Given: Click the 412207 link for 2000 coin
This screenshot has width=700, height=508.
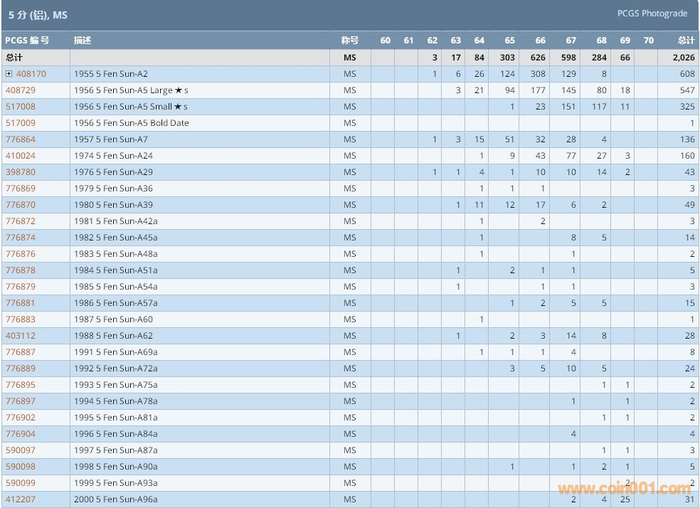Looking at the screenshot, I should tap(20, 499).
